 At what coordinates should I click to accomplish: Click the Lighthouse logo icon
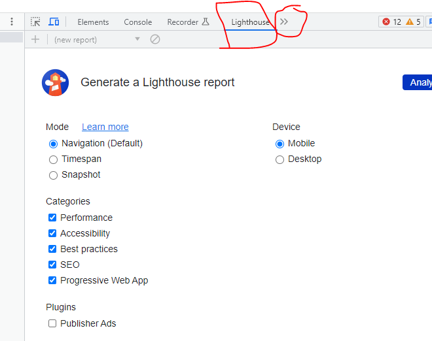[x=56, y=83]
